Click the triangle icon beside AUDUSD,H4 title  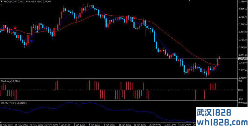pos(1,2)
